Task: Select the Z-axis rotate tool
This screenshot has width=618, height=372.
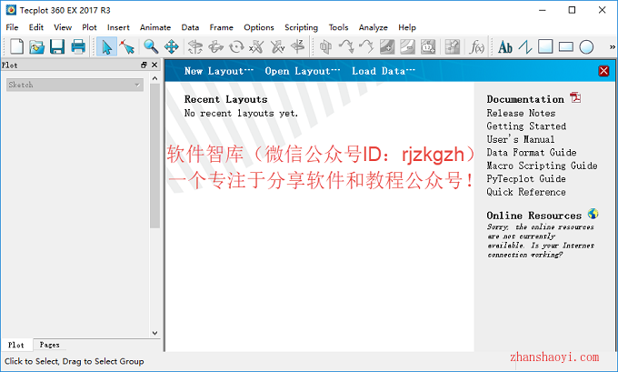Action: coord(298,46)
